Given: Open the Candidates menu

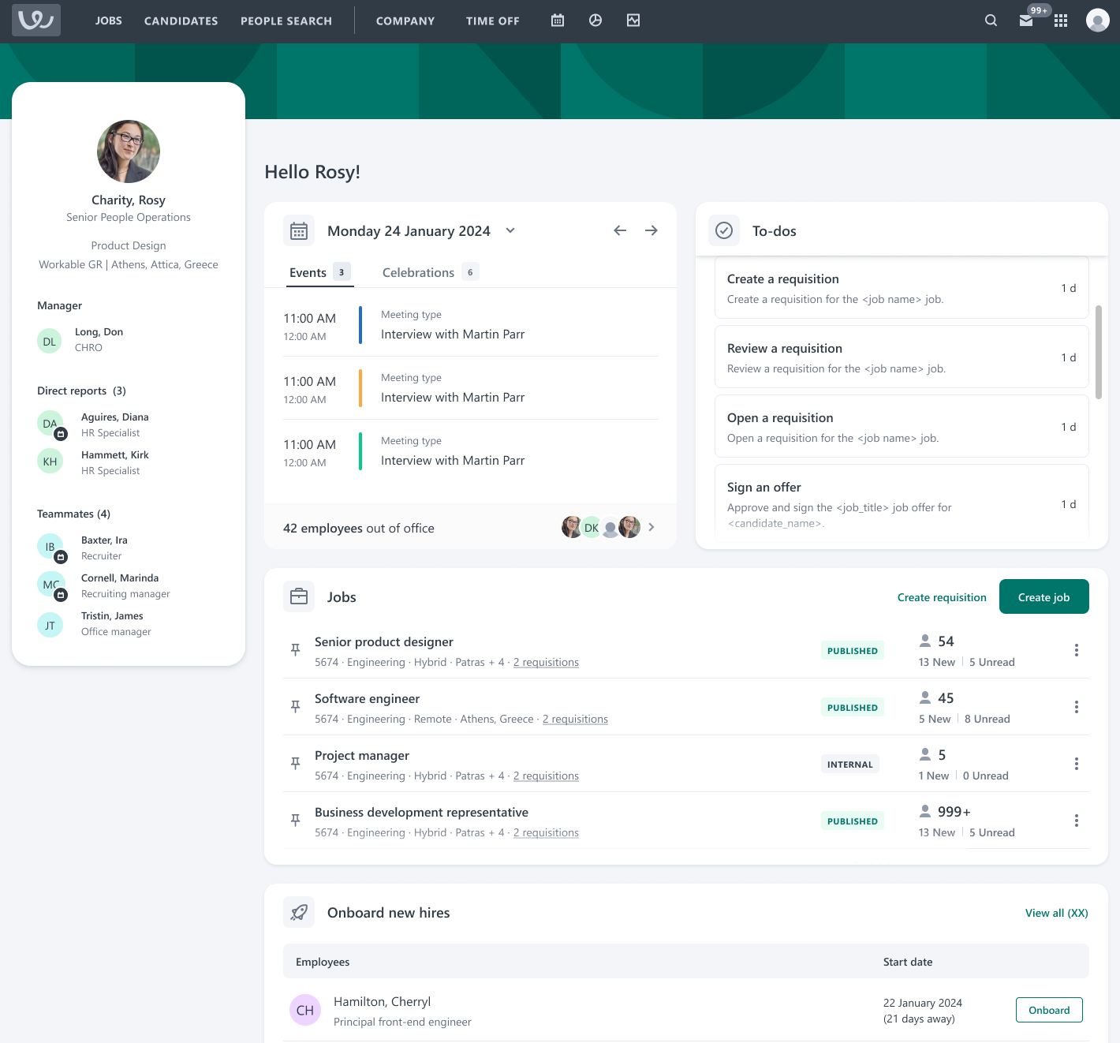Looking at the screenshot, I should (x=181, y=21).
